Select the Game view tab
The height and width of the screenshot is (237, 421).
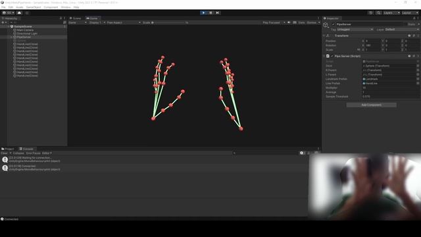tap(92, 18)
